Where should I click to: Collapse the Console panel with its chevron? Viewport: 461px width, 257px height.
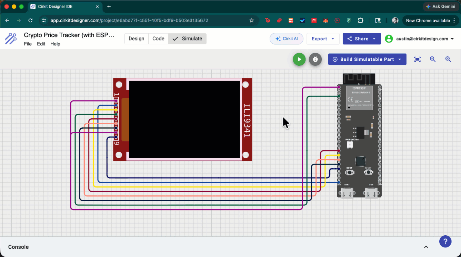pos(426,247)
